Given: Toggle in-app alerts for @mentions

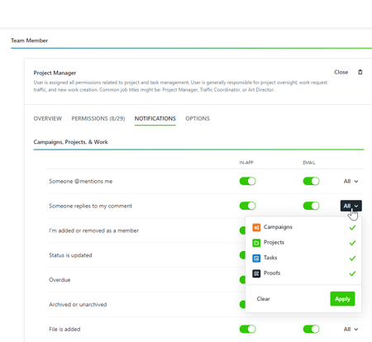Looking at the screenshot, I should 247,181.
